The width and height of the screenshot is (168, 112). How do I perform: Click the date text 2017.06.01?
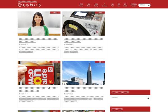point(24,94)
